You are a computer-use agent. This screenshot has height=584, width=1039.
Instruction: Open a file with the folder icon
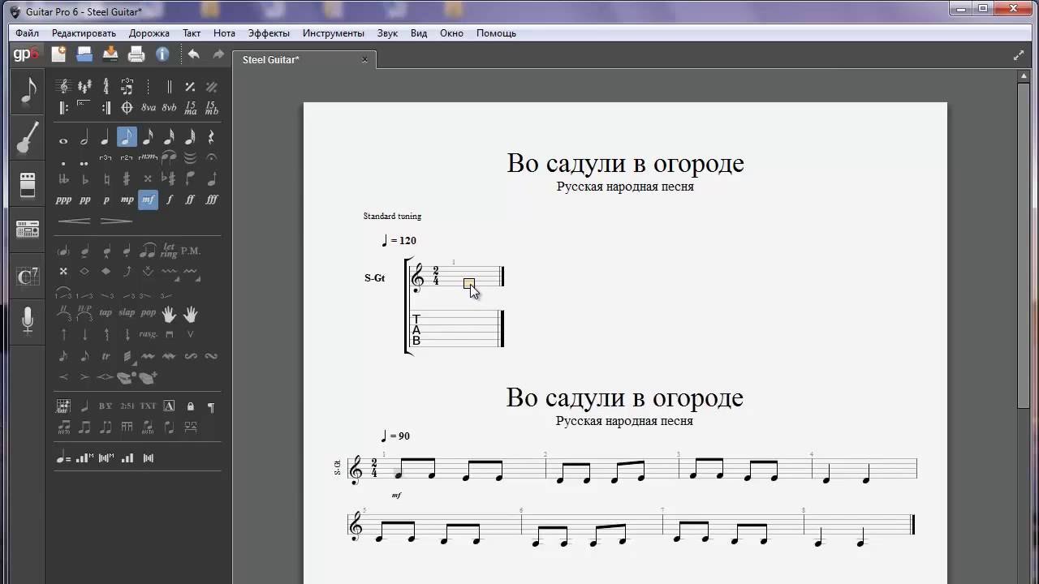point(84,54)
